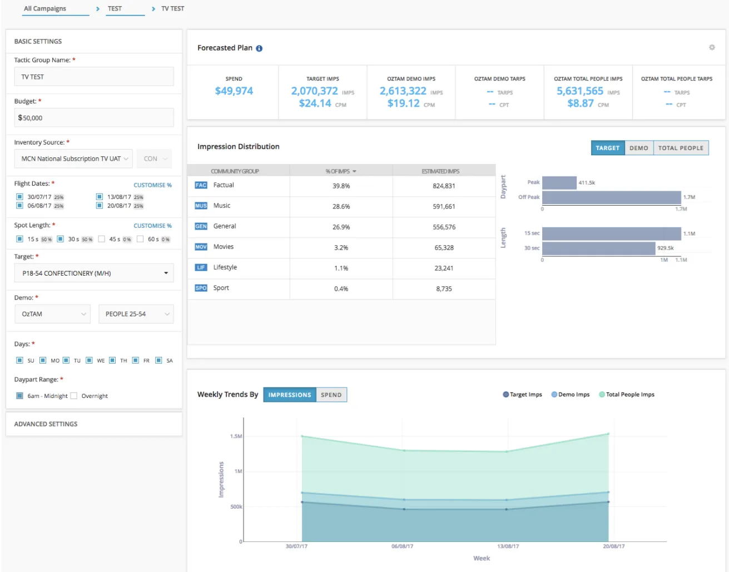Expand the Advanced Settings section
Viewport: 729px width, 572px height.
pos(94,424)
